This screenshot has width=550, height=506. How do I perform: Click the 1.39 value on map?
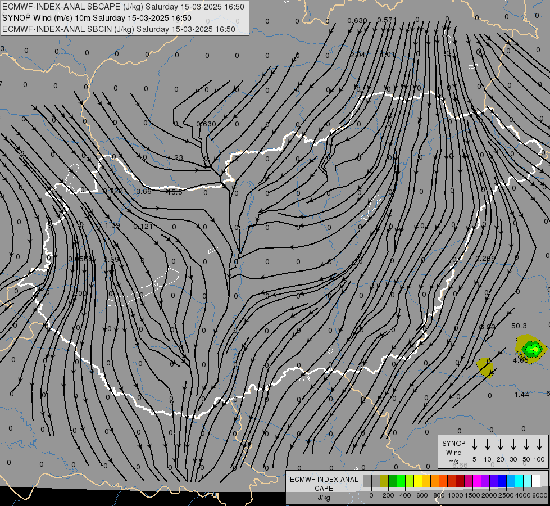[x=112, y=225]
